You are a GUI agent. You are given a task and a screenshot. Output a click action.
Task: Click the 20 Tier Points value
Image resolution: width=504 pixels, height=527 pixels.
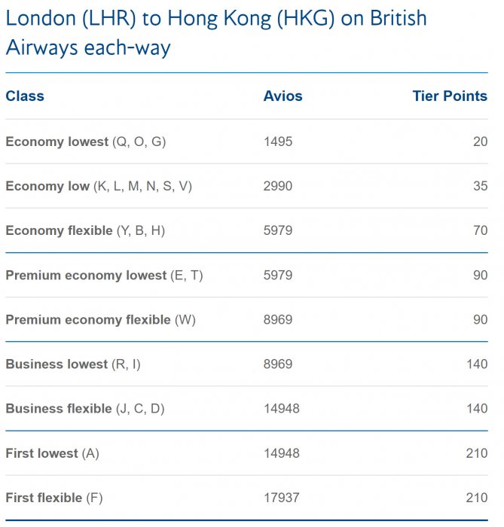(x=480, y=142)
